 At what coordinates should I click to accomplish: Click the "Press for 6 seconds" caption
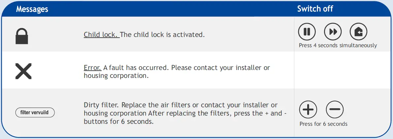tap(323, 124)
